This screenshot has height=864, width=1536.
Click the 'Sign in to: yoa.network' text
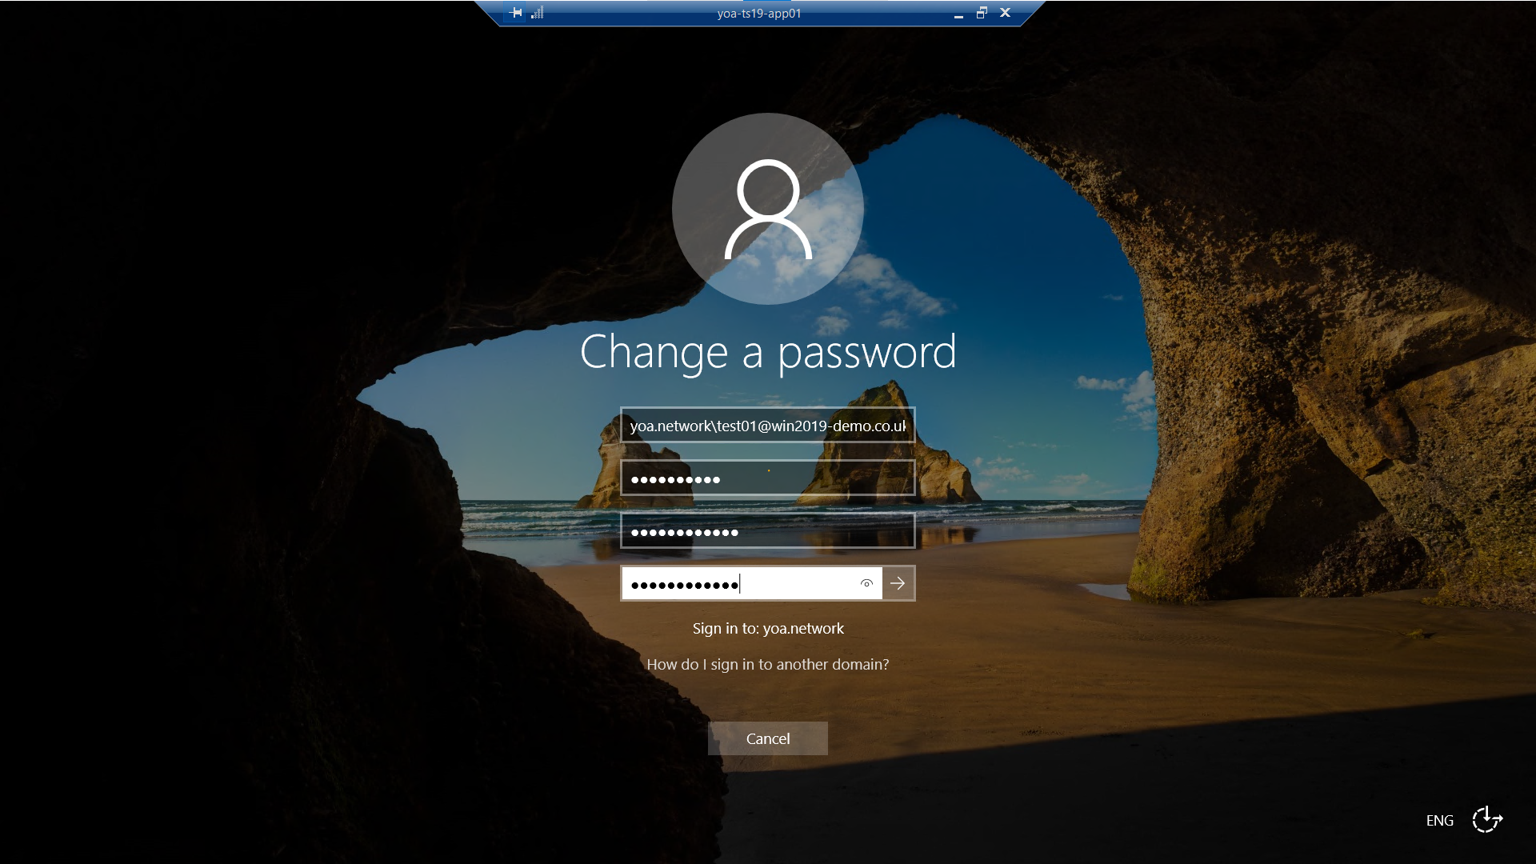point(768,629)
